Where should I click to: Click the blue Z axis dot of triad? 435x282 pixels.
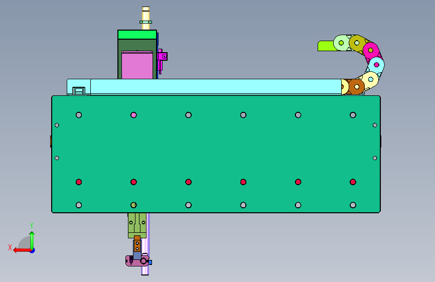coord(33,250)
